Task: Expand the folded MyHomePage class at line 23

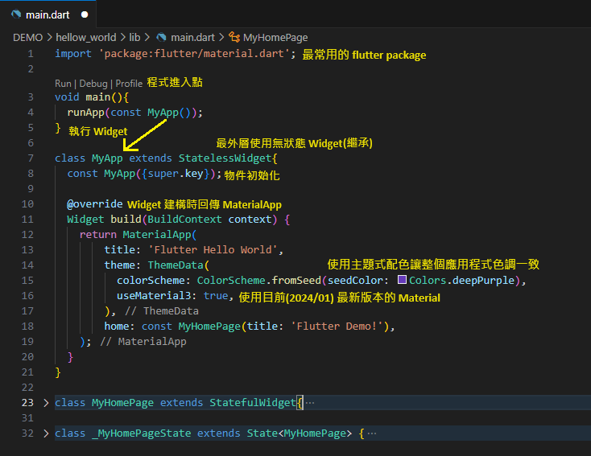Action: pyautogui.click(x=45, y=402)
